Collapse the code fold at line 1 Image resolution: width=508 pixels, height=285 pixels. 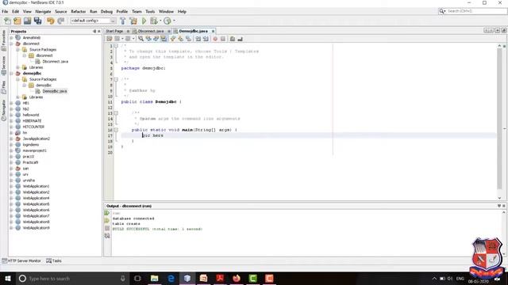coord(116,46)
